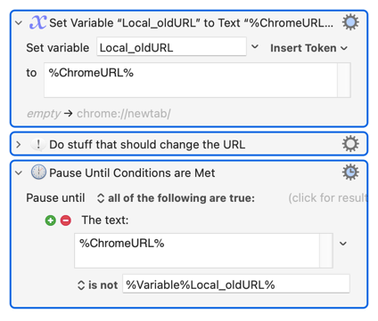This screenshot has width=378, height=321.
Task: Click the Set Variable action's blue X icon
Action: 37,22
